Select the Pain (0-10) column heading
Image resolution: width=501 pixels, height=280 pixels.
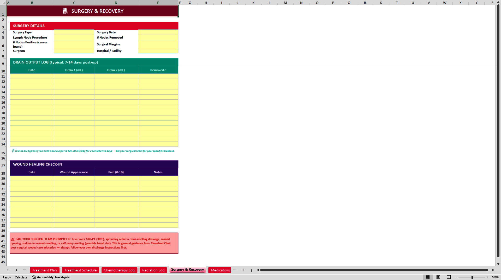(x=116, y=172)
